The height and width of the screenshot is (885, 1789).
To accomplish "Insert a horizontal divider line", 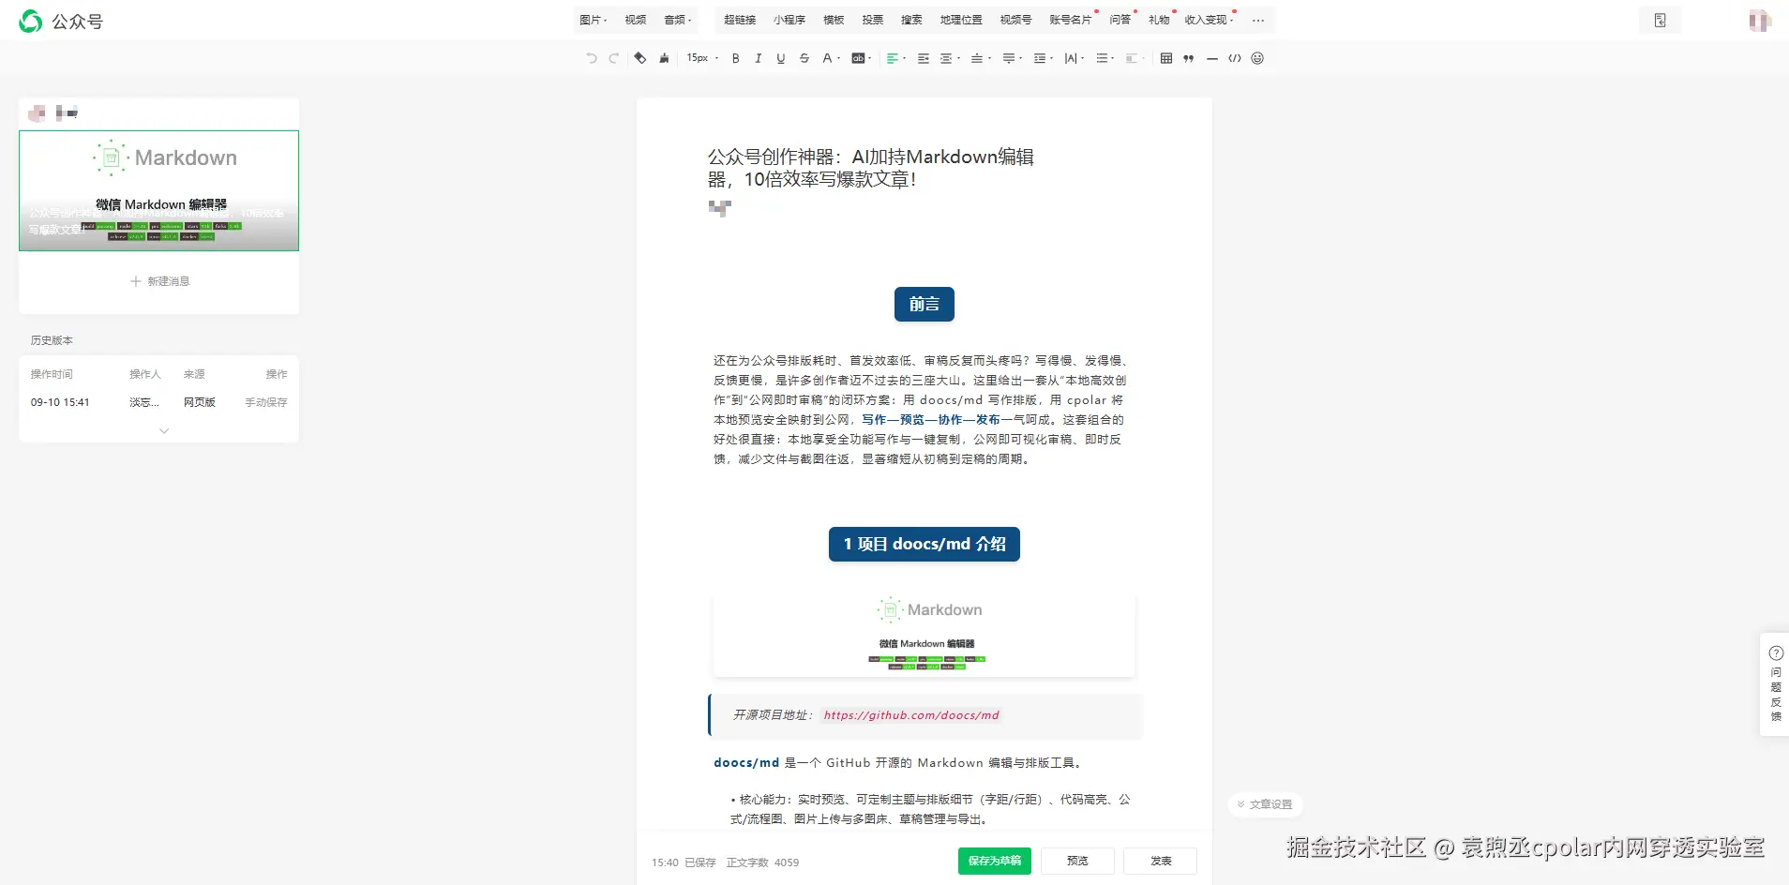I will pos(1212,58).
